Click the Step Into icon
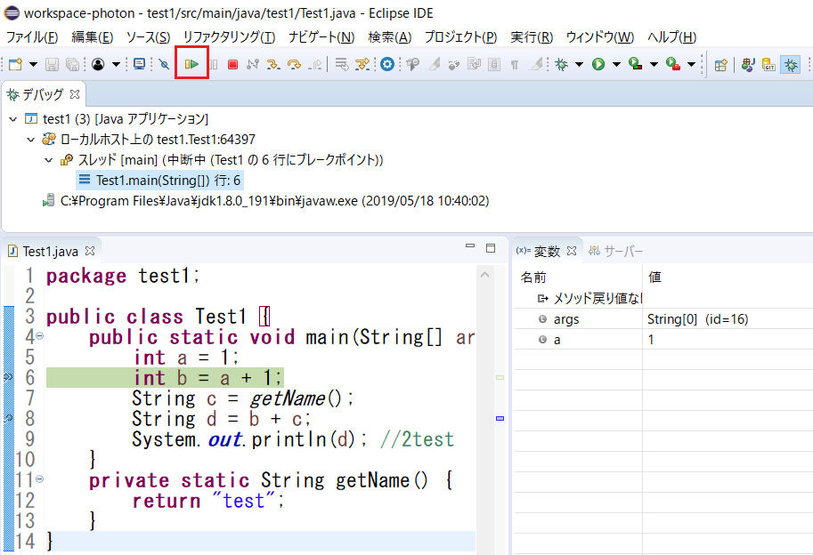The width and height of the screenshot is (813, 555). pos(272,64)
